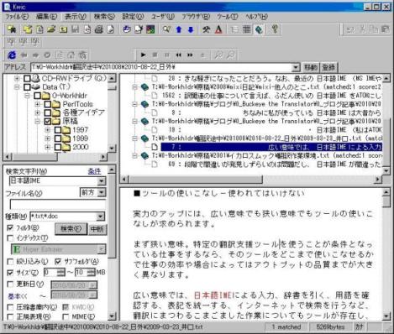Select the highlighted result line 7
Image resolution: width=394 pixels, height=334 pixels.
(271, 147)
